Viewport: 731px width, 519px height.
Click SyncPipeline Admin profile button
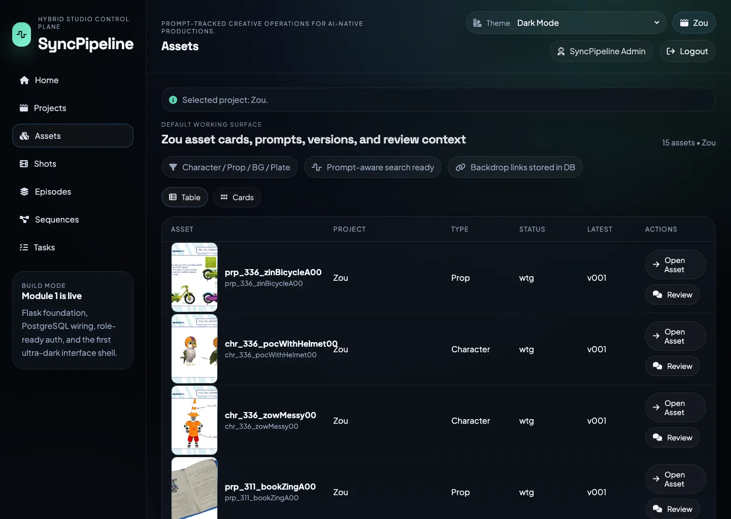602,51
